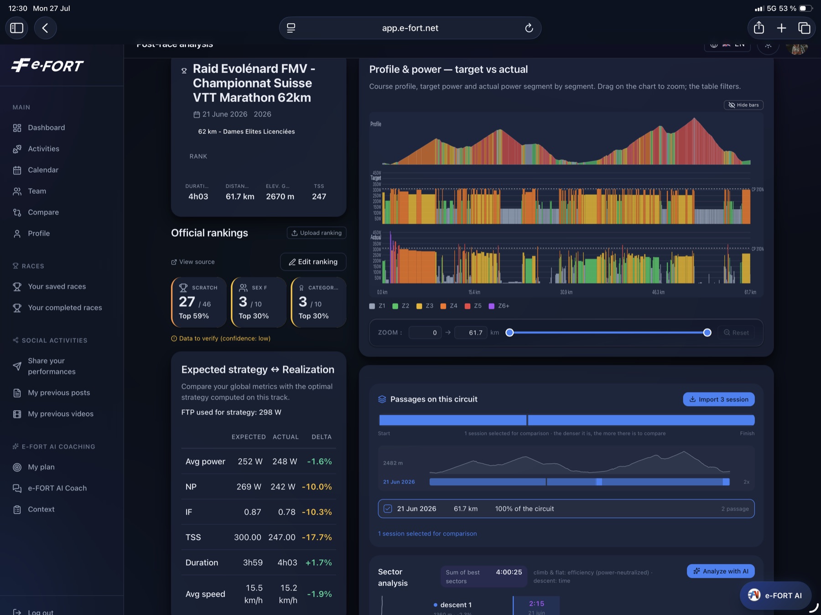The height and width of the screenshot is (615, 821).
Task: Open the Edit ranking button
Action: (x=313, y=262)
